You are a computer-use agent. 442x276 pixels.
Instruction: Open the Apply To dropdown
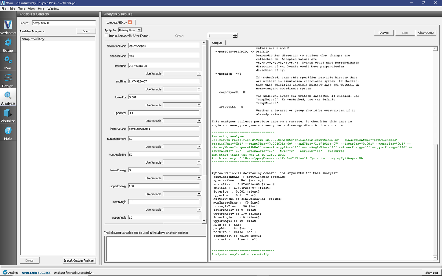(130, 30)
